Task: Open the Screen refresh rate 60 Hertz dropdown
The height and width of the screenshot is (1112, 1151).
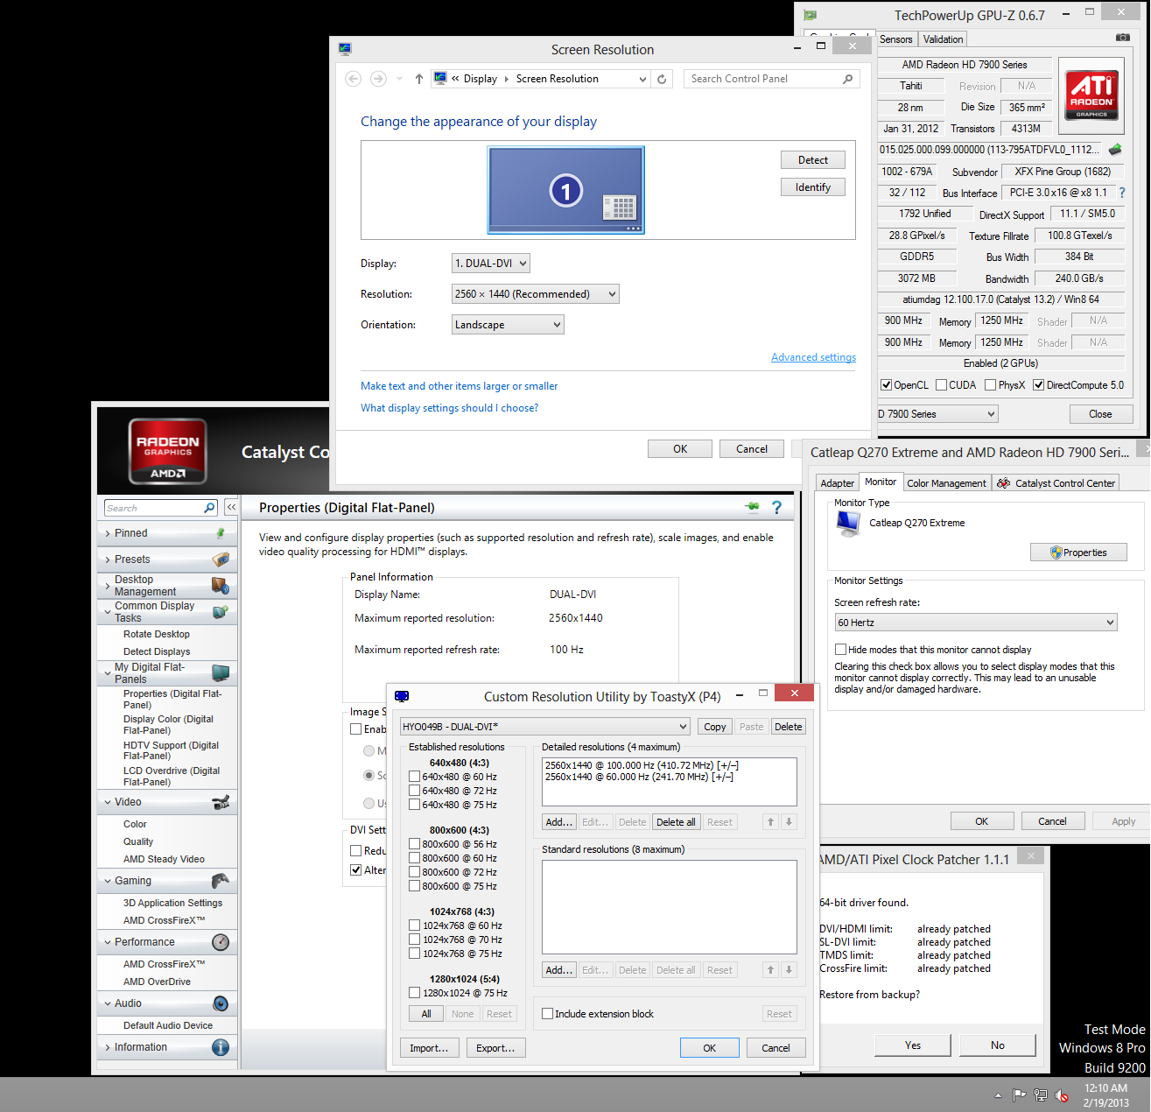Action: (976, 623)
